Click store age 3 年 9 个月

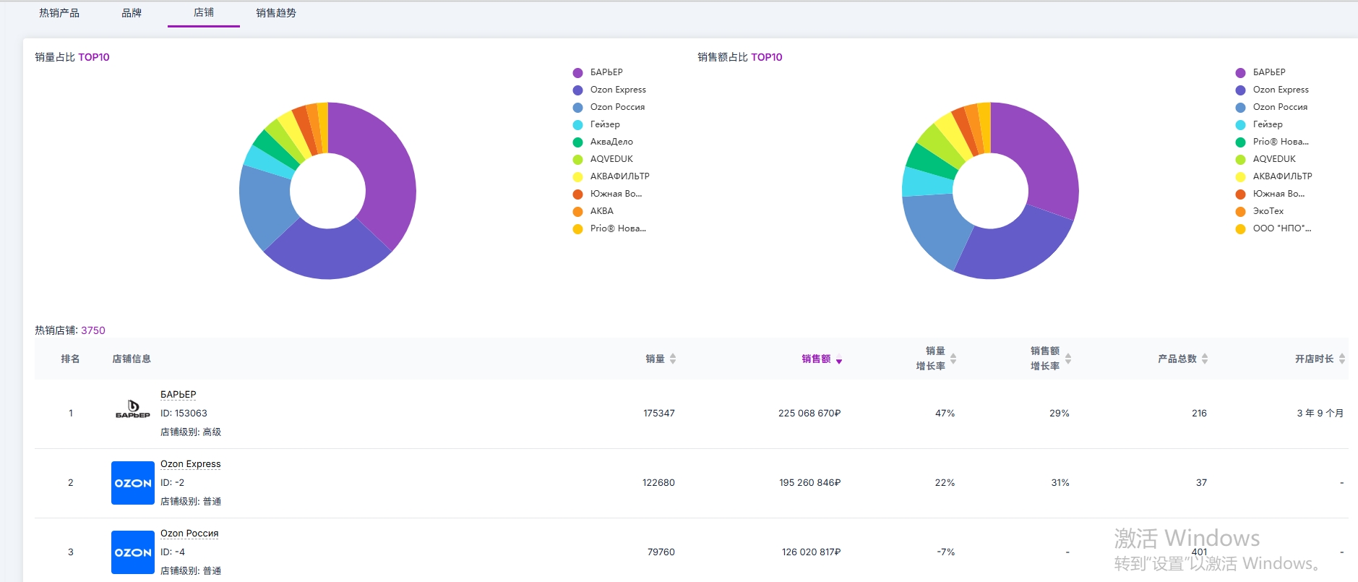point(1320,414)
